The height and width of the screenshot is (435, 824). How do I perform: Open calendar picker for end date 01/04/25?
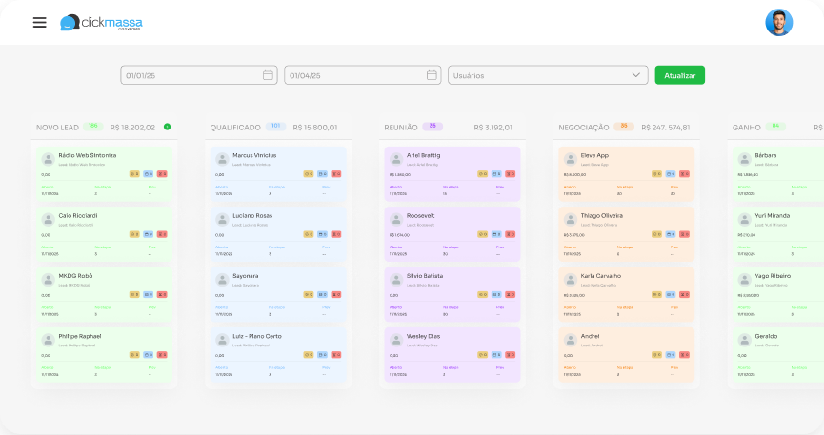432,75
